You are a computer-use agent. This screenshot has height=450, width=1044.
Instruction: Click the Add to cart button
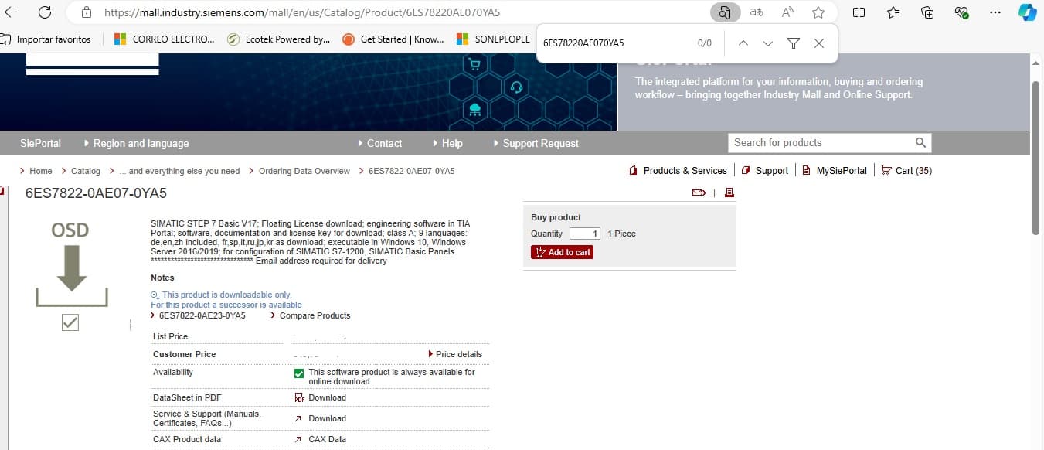[562, 251]
